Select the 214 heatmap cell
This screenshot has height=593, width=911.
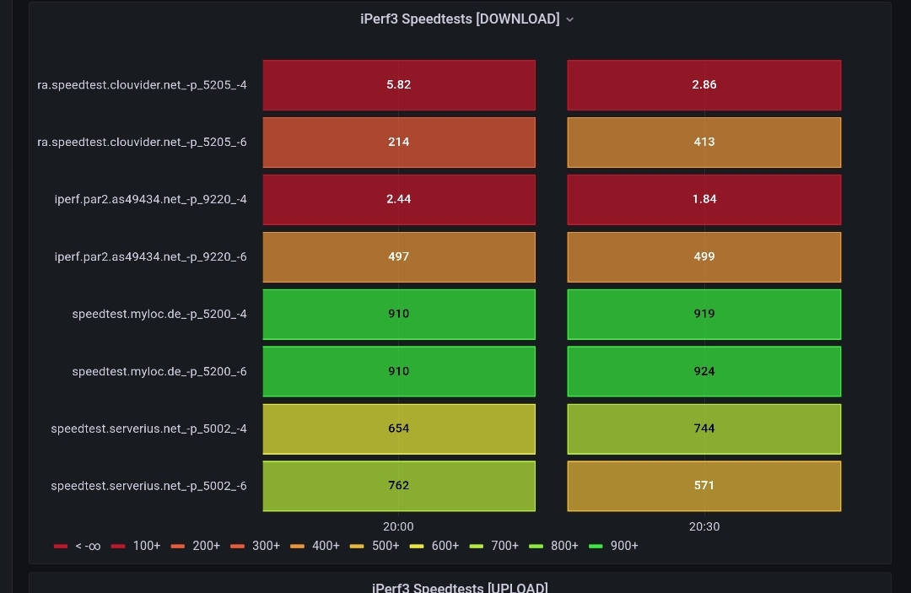[399, 143]
